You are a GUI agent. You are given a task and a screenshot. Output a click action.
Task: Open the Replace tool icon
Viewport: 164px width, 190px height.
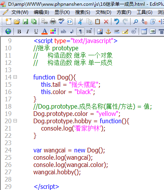click(x=144, y=21)
